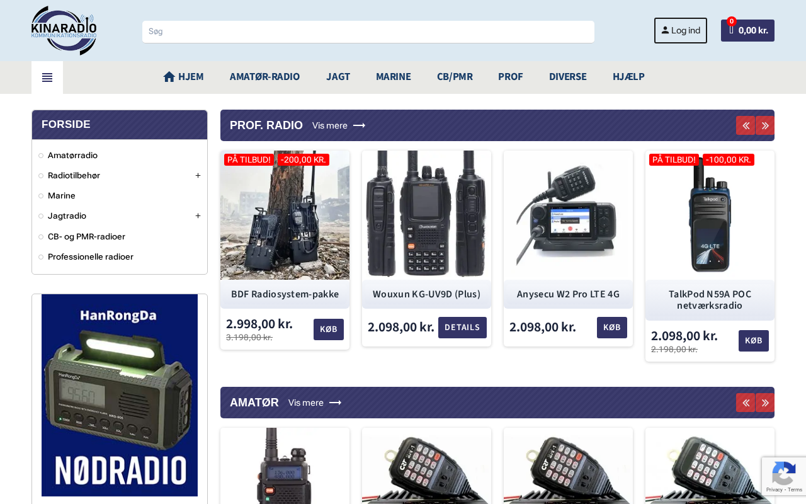Click the Log ind button
This screenshot has width=806, height=504.
[x=681, y=30]
